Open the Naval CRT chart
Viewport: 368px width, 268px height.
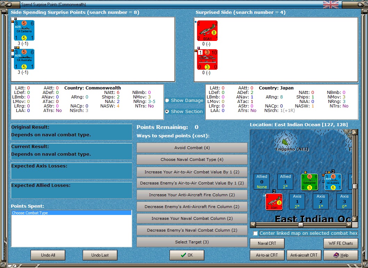(267, 243)
